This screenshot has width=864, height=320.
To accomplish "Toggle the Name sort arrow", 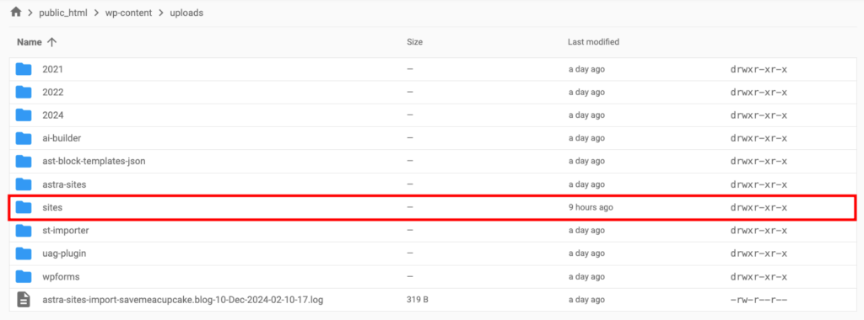I will (x=51, y=42).
